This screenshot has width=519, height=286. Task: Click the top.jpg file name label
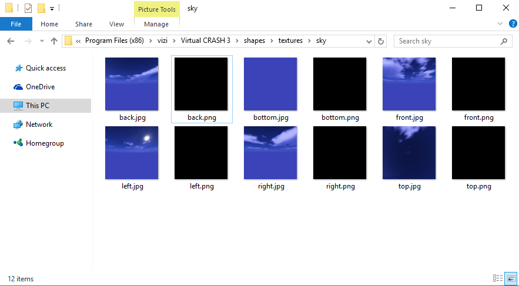click(410, 186)
